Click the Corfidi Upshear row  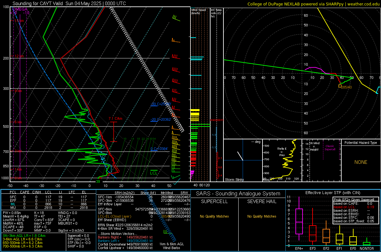coord(125,248)
